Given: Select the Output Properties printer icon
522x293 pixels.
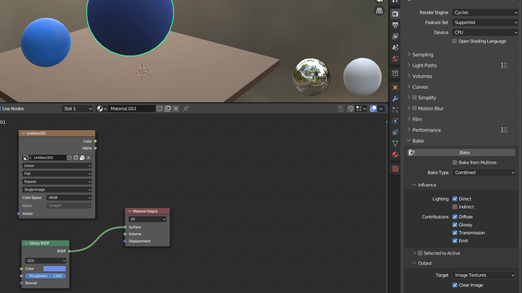Looking at the screenshot, I should 395,25.
